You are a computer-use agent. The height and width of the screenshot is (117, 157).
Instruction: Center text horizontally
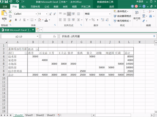click(x=65, y=20)
